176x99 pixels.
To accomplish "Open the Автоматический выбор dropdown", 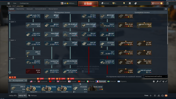I will pos(156,76).
